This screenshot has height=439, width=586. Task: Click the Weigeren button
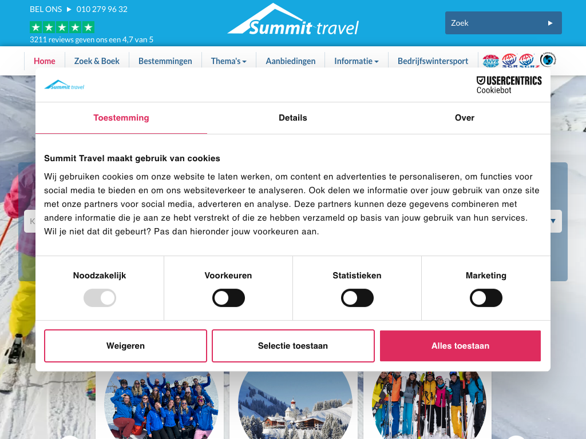tap(125, 346)
